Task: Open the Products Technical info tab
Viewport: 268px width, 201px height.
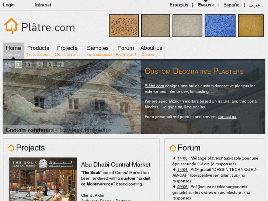Action: click(x=38, y=51)
